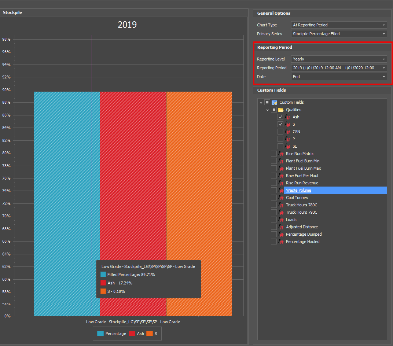Screen dimensions: 393x346
Task: Collapse the Qualities folder node
Action: 268,110
